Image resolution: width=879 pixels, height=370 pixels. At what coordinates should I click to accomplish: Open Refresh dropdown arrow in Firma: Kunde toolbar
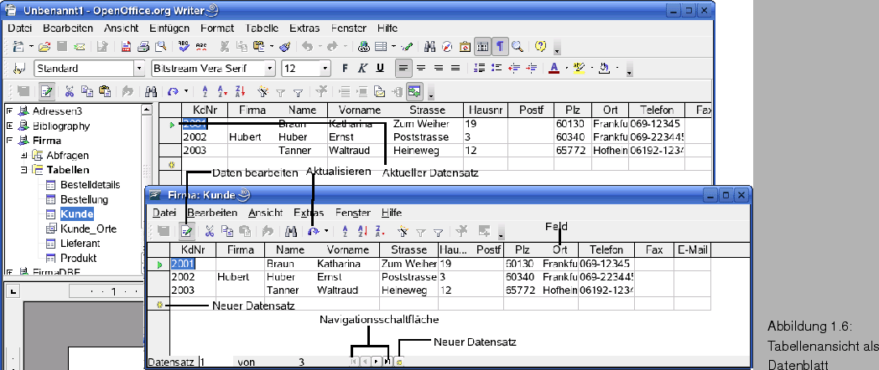coord(326,230)
